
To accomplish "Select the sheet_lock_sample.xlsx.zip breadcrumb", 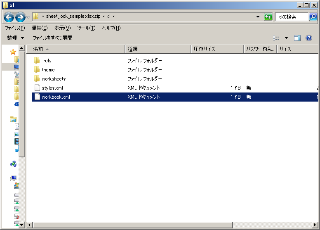I will pyautogui.click(x=73, y=16).
